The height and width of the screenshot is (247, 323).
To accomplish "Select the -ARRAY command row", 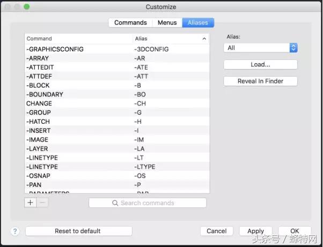I will [x=117, y=58].
